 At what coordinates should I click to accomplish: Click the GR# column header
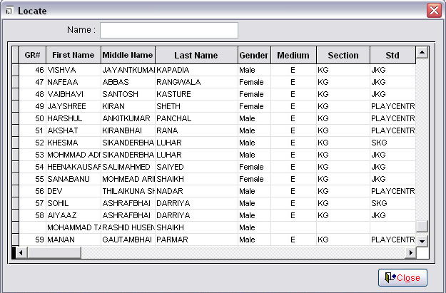point(32,56)
